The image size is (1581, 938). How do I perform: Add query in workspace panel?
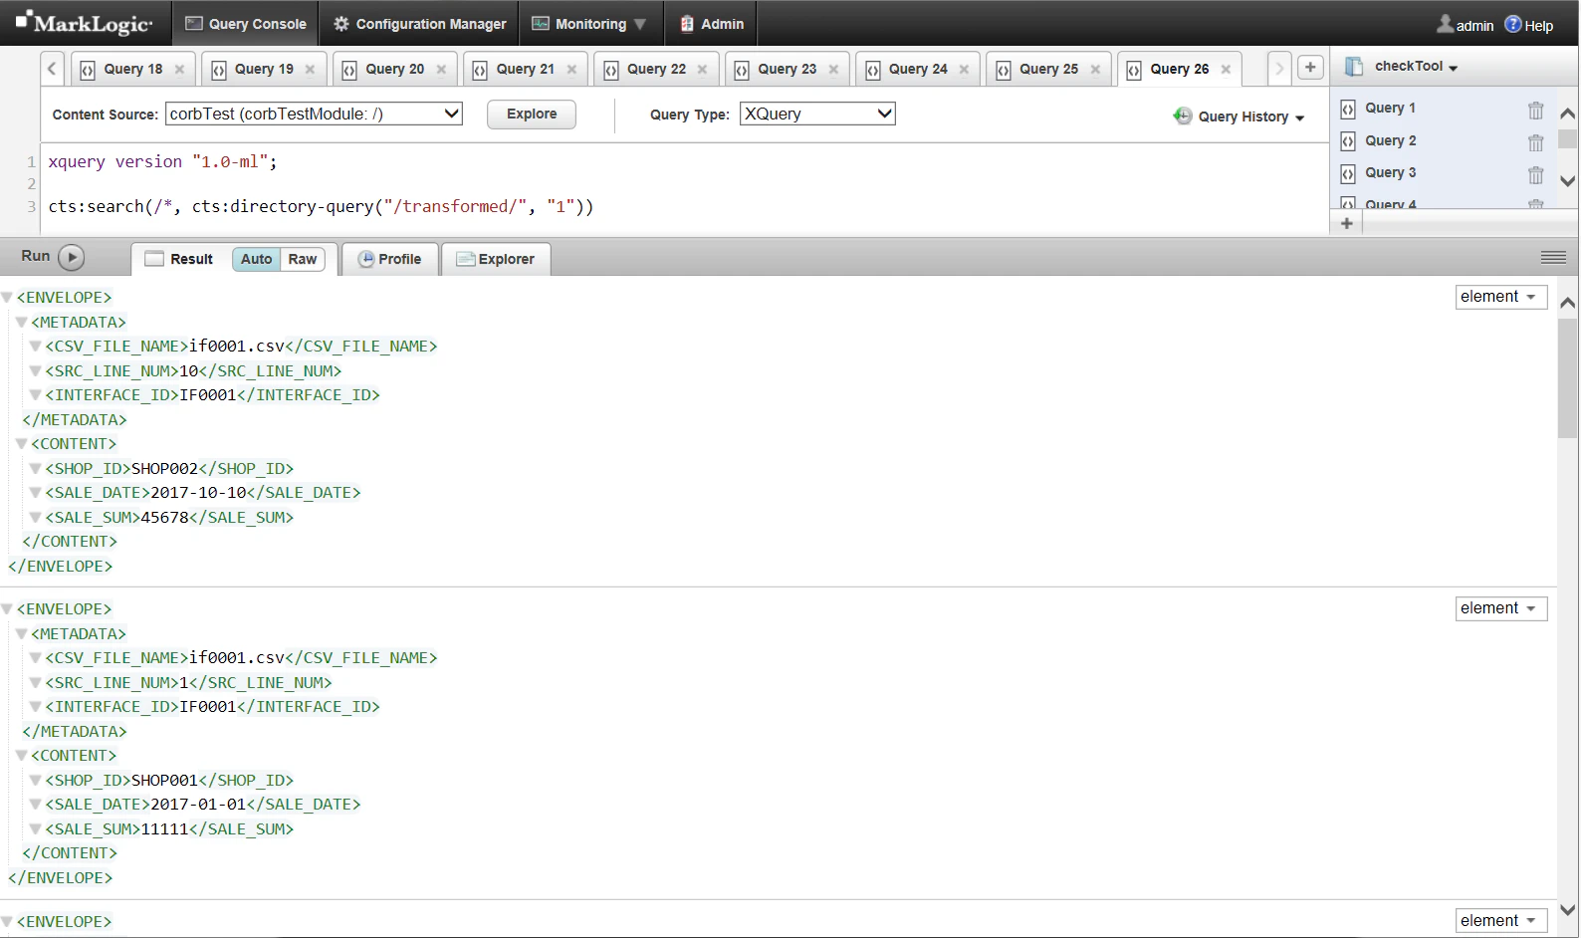pos(1346,224)
